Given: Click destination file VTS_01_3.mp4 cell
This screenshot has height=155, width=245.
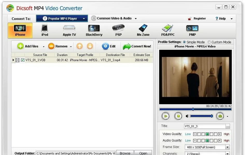Looking at the screenshot, I should pos(110,60).
